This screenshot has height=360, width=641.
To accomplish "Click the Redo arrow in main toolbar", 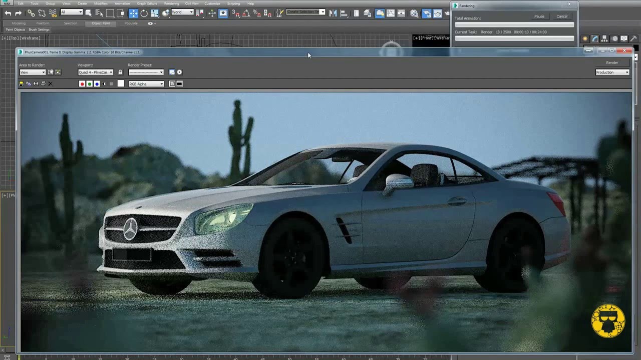I will [19, 13].
